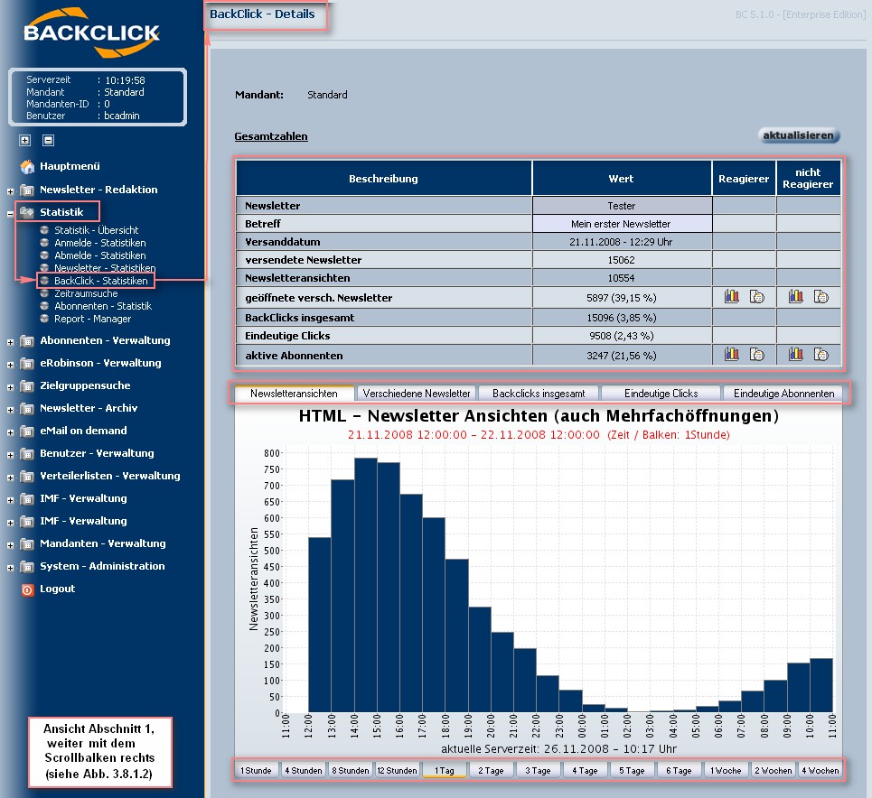Select the 4 Wochen time range
Image resolution: width=872 pixels, height=798 pixels.
[x=820, y=771]
